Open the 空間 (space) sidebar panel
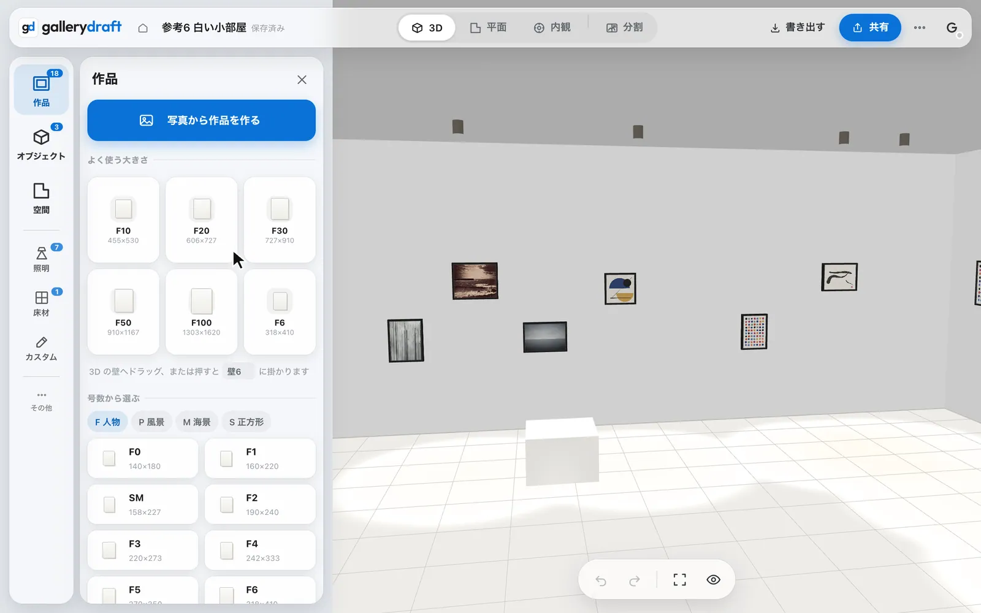Image resolution: width=981 pixels, height=613 pixels. [x=41, y=197]
